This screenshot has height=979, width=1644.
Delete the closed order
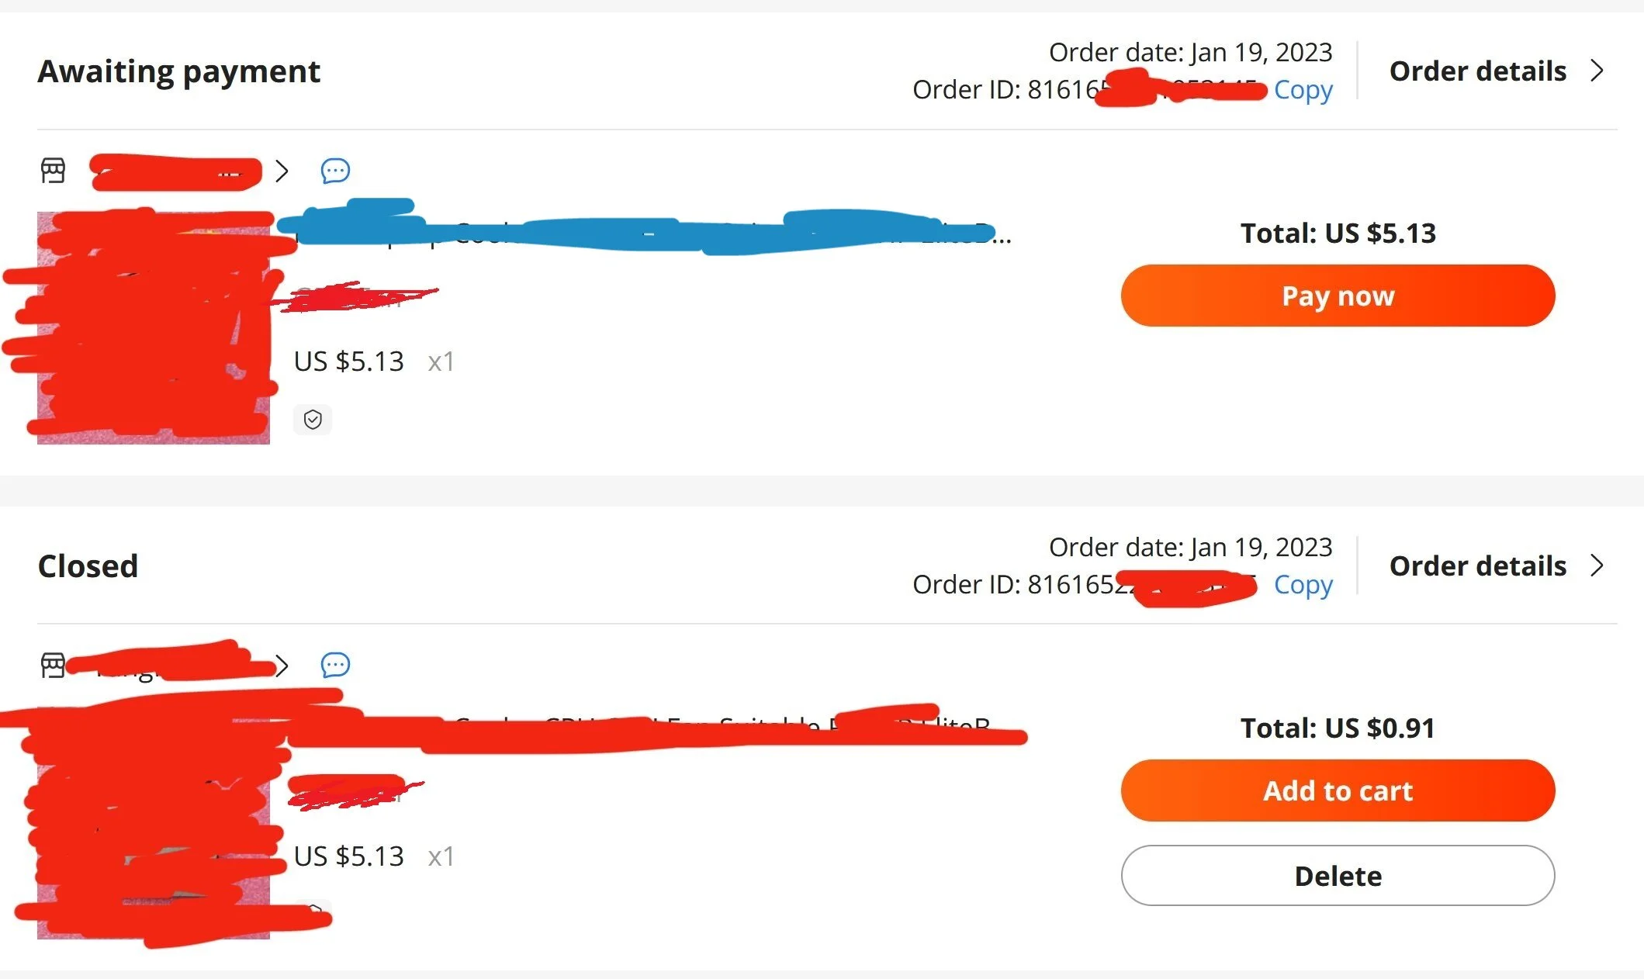click(x=1338, y=876)
